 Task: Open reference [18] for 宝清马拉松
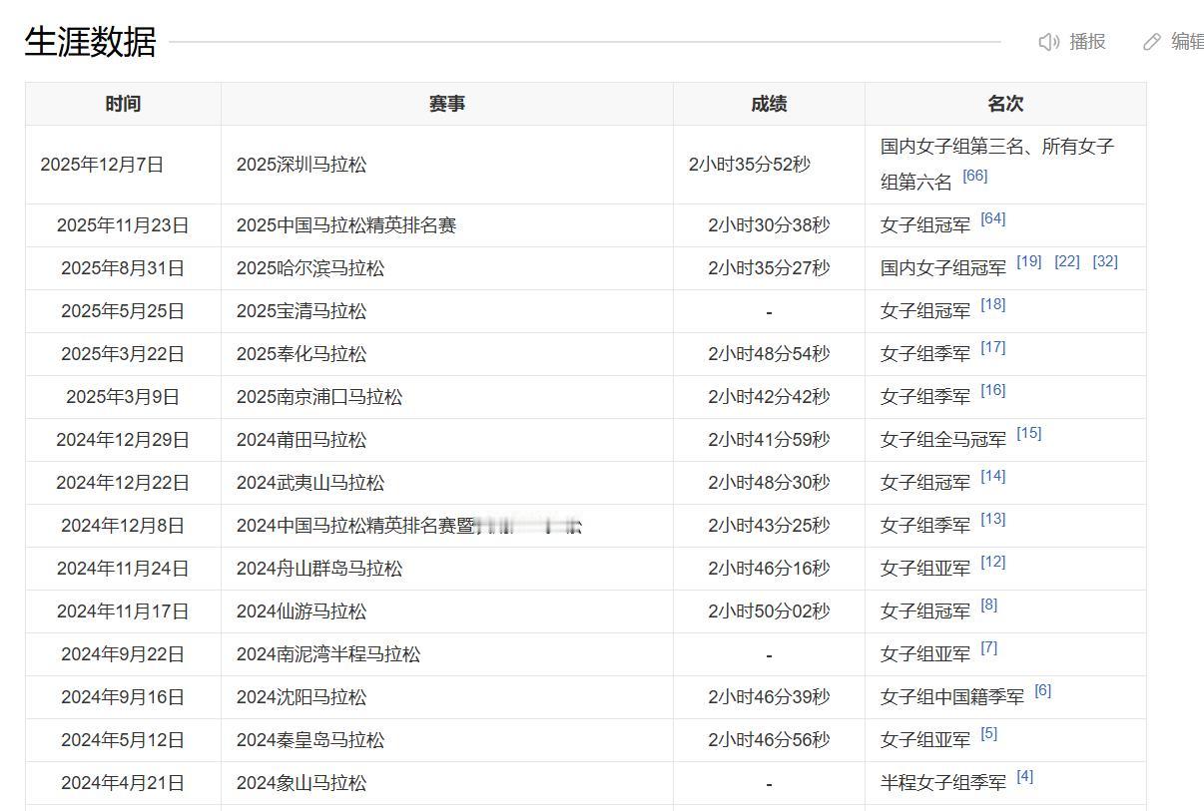(992, 304)
